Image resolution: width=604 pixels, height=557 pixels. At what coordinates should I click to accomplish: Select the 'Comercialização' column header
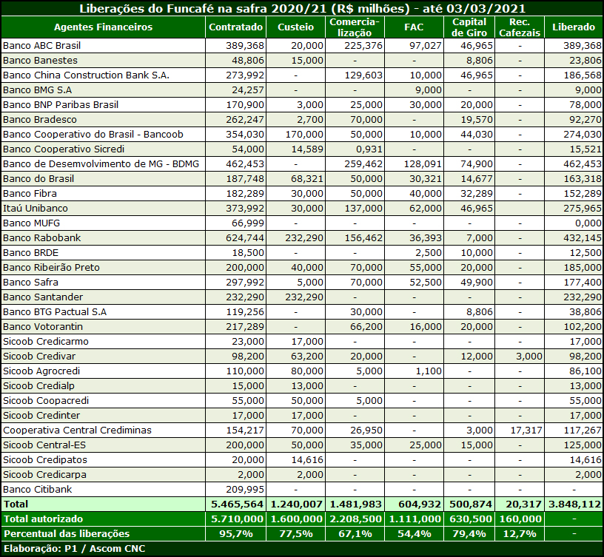355,27
